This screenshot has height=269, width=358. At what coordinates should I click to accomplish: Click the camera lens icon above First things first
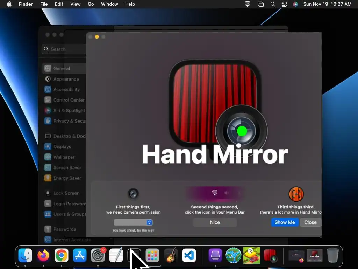133,194
